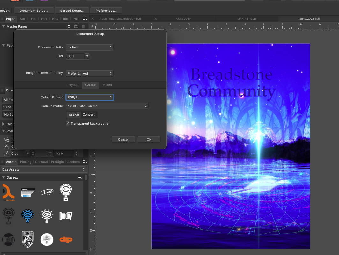Viewport: 339px width, 255px height.
Task: Click the tracking VA icon with underline arrow
Action: coord(7,147)
